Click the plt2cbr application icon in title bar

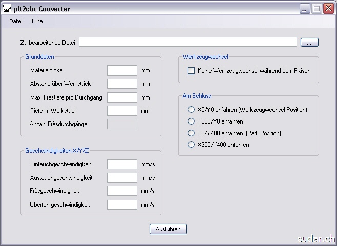click(x=7, y=9)
